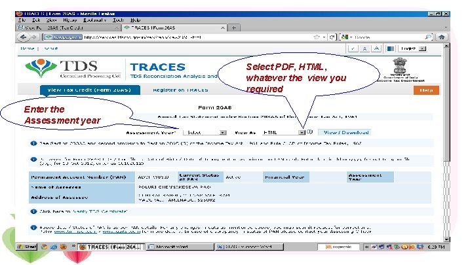Click the Financial Year column label
472x265 pixels.
(285, 177)
